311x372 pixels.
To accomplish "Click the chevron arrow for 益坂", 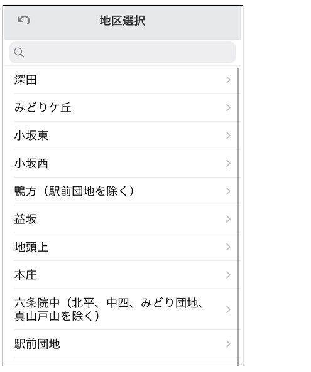I will 228,219.
